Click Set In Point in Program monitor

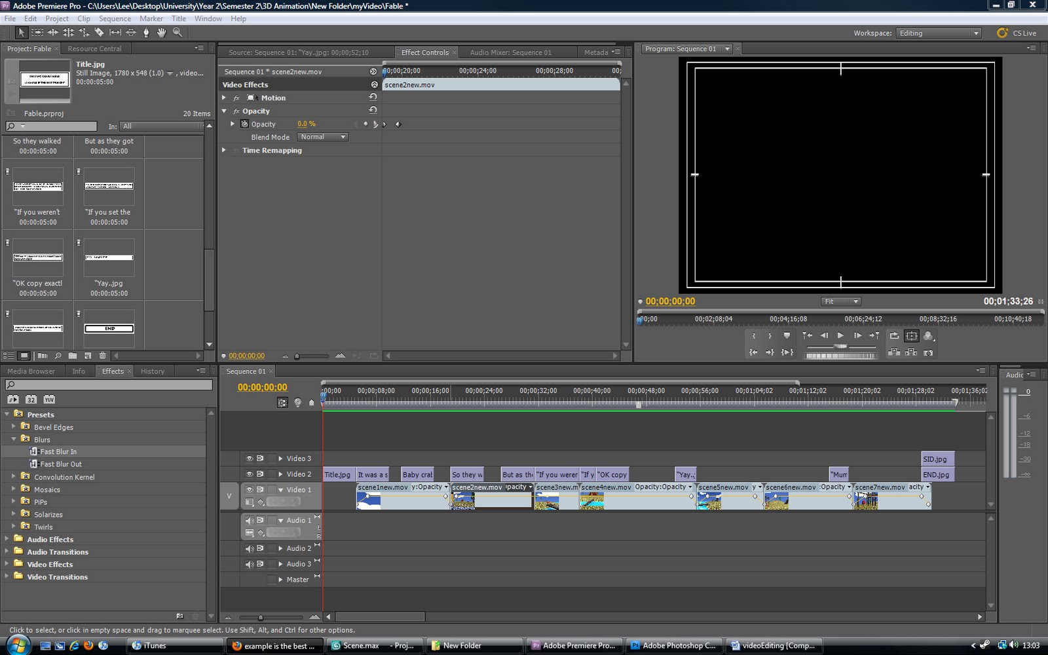pos(754,336)
